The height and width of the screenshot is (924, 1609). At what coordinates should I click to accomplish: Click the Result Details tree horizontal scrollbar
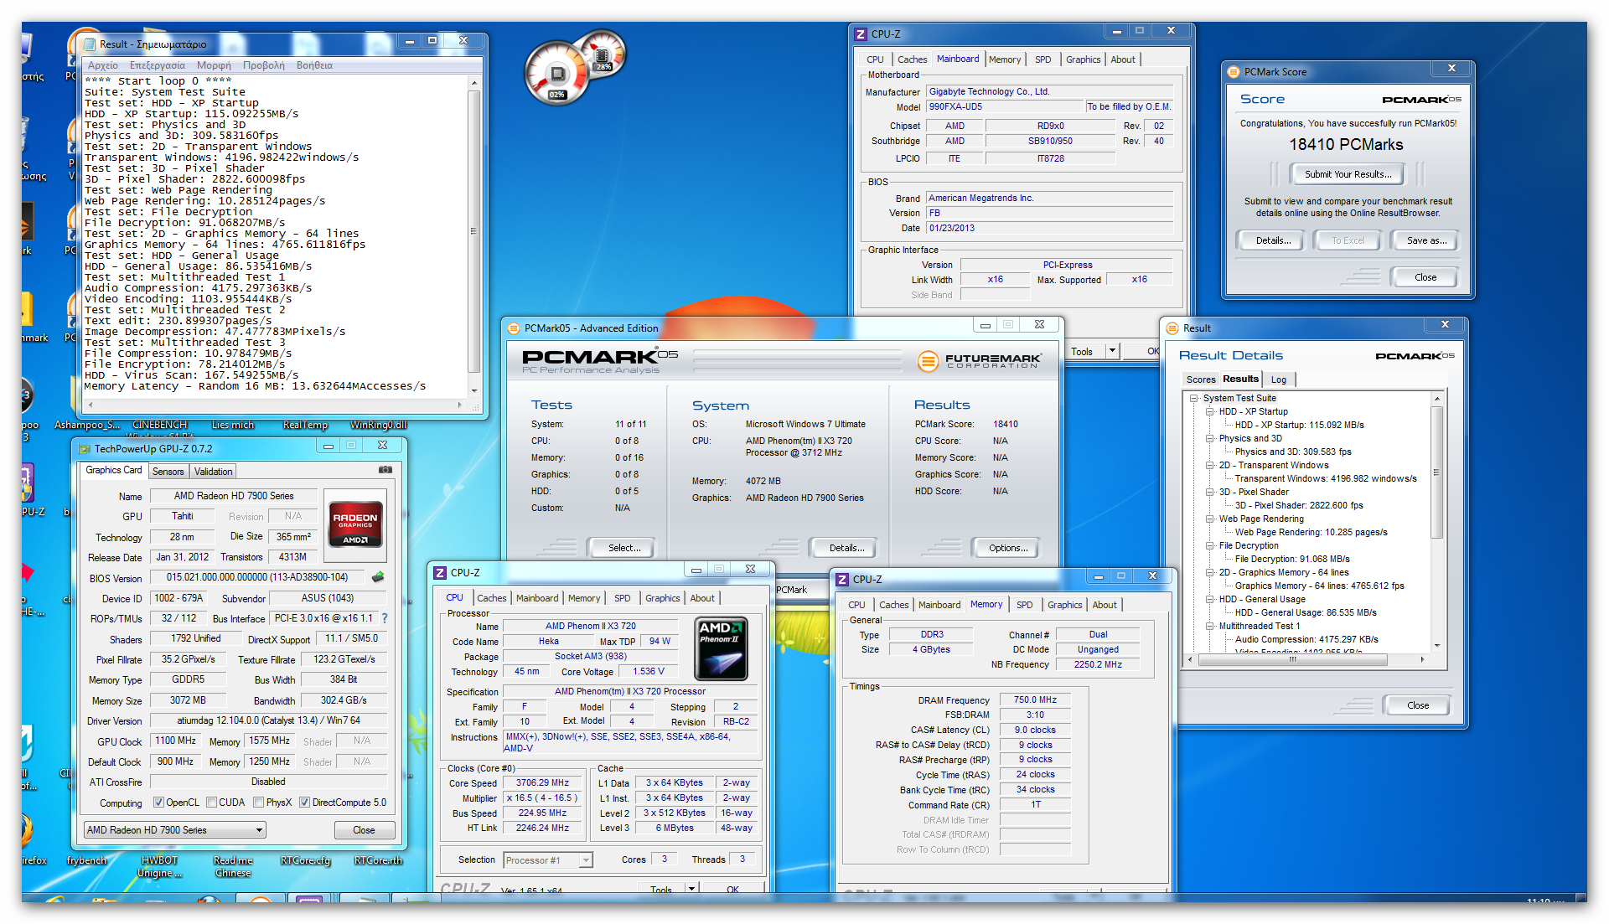(1306, 660)
